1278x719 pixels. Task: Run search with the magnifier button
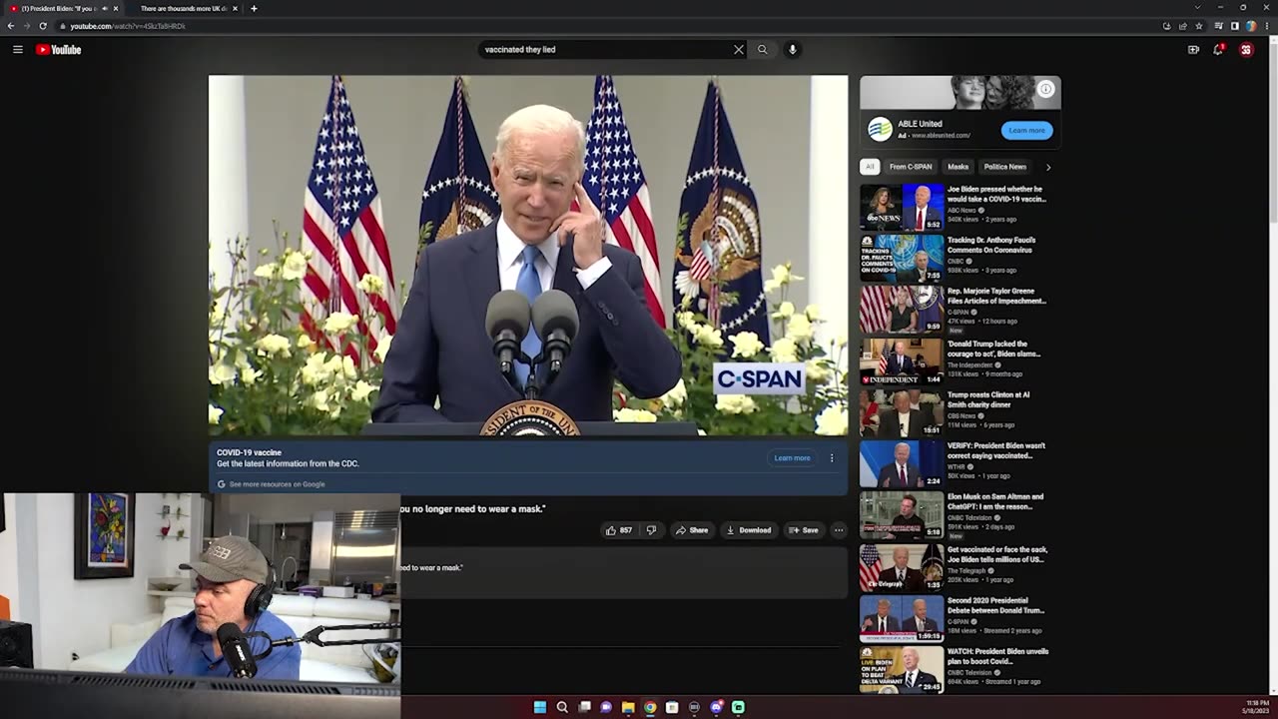763,49
